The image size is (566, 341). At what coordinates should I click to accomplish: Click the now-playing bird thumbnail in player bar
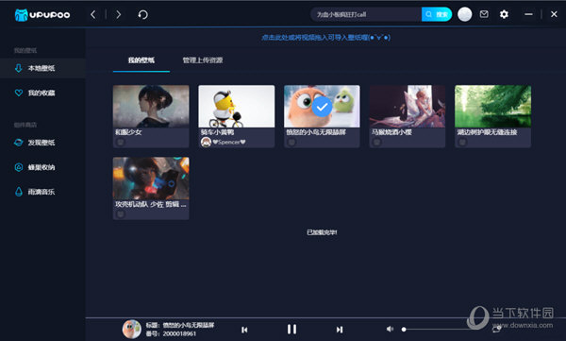(131, 329)
